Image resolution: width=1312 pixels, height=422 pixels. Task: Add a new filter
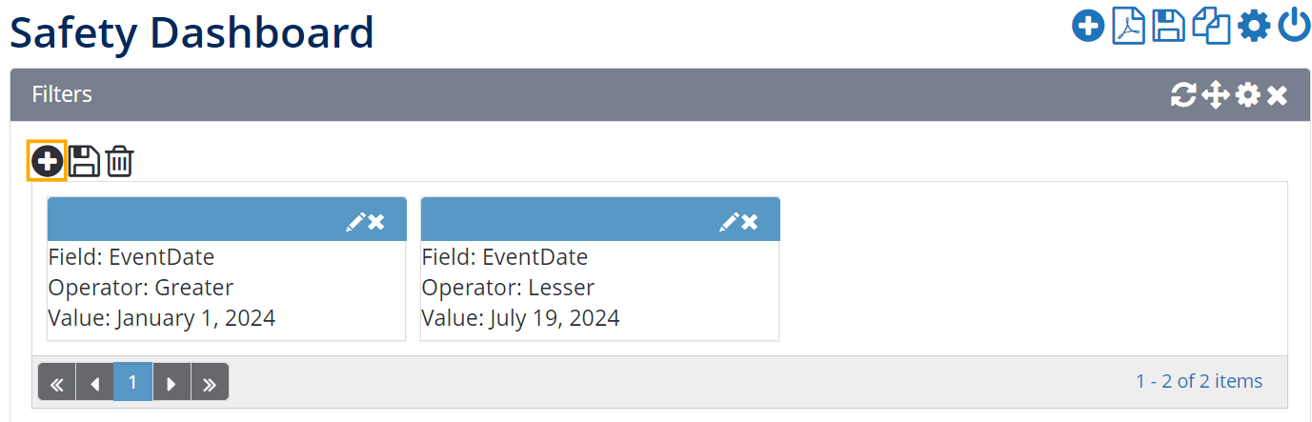point(47,160)
